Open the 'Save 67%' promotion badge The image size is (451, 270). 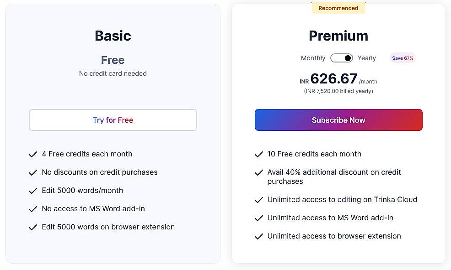(402, 58)
